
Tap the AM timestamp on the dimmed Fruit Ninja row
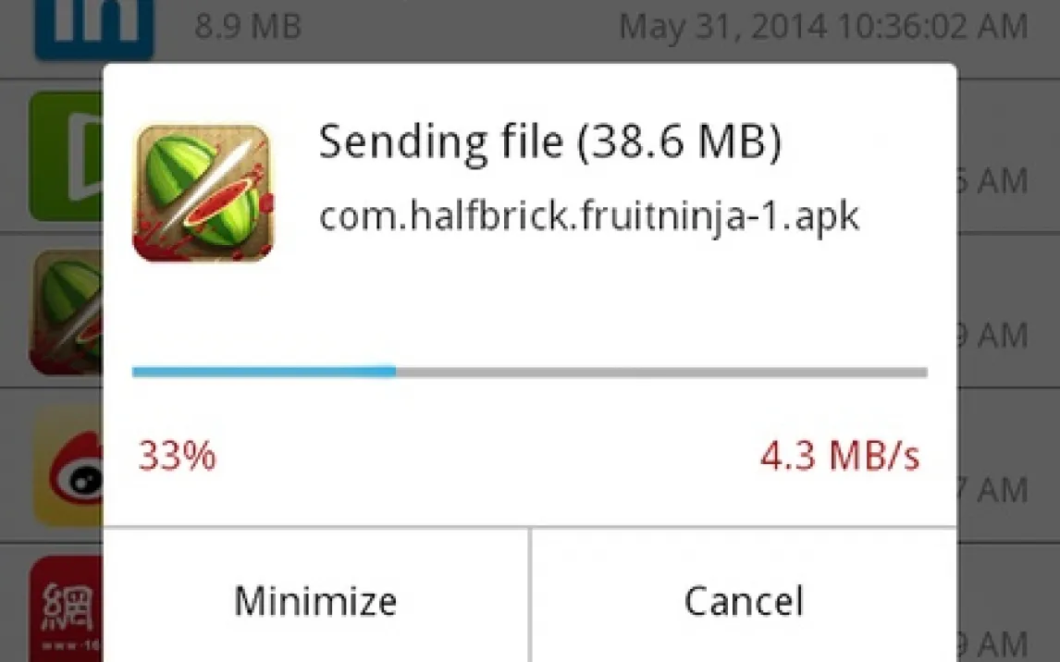tap(993, 335)
